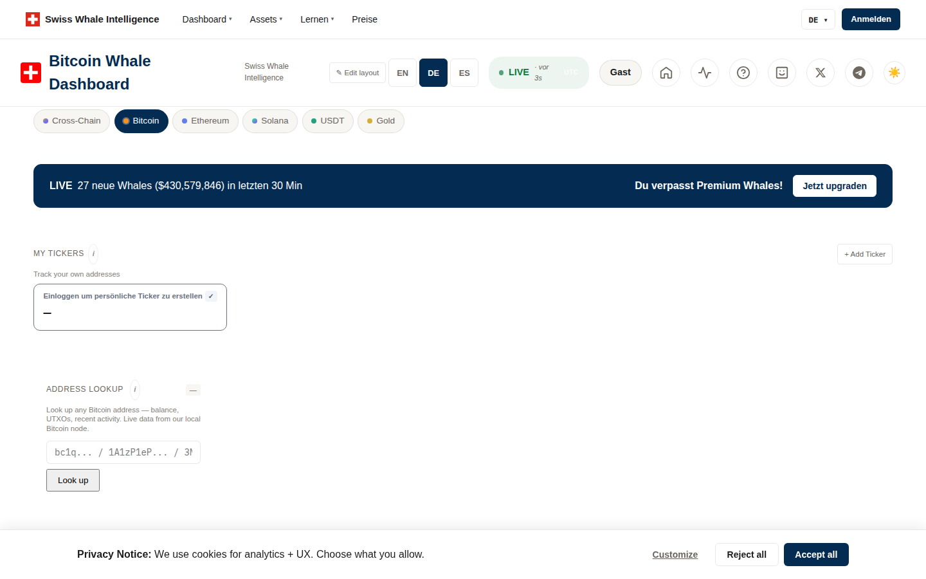
Task: Select the Bitcoin tab
Action: 141,121
